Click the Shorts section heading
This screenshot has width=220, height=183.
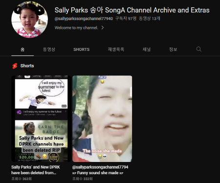click(27, 66)
